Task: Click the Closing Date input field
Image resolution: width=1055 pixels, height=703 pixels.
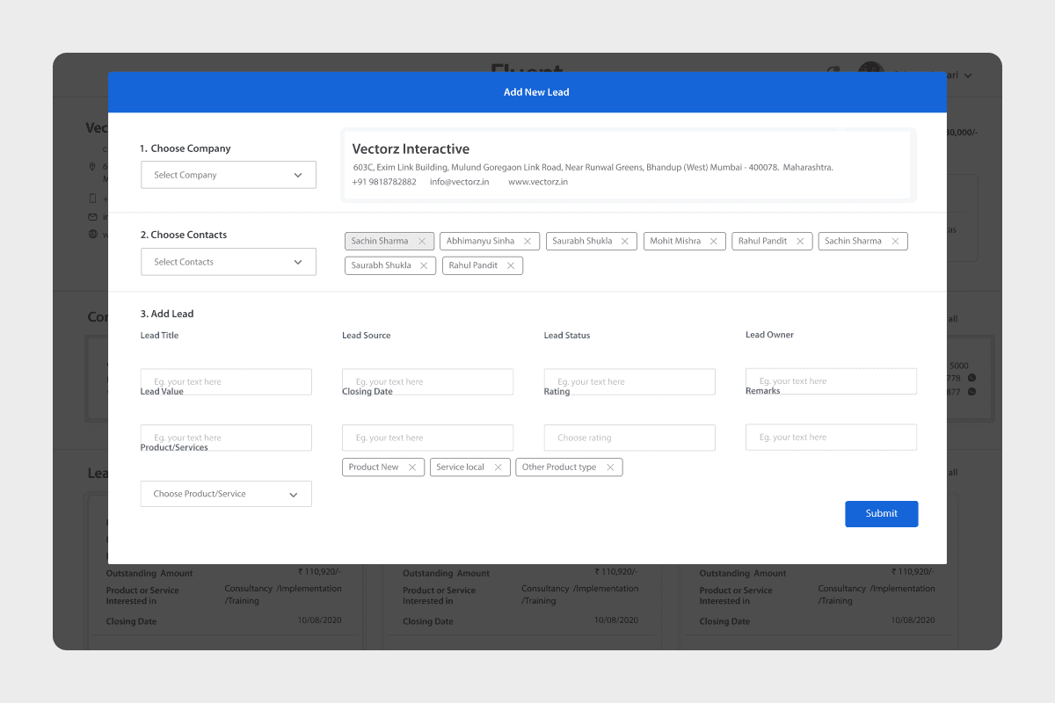Action: (427, 438)
